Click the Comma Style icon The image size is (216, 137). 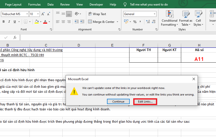[x=141, y=22]
